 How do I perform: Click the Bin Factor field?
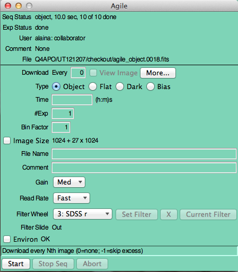click(61, 127)
